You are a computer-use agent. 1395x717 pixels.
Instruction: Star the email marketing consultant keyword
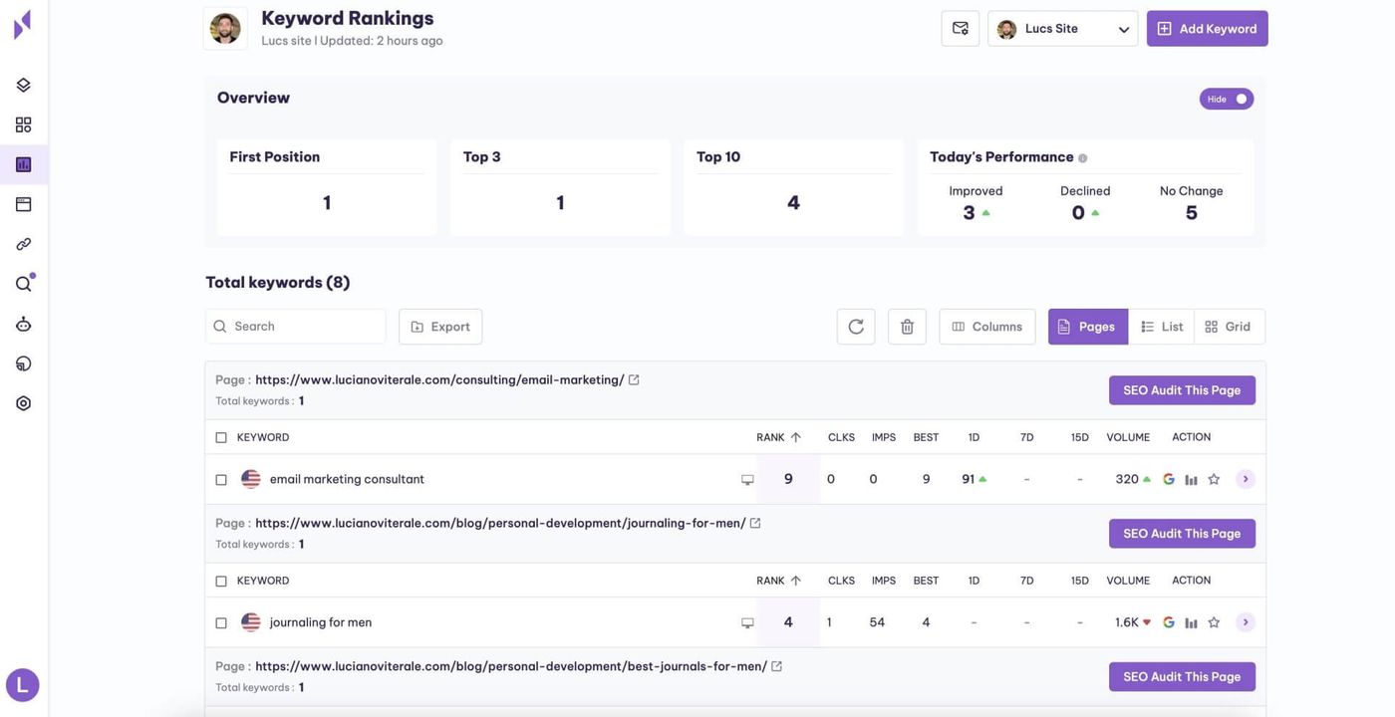click(x=1214, y=480)
